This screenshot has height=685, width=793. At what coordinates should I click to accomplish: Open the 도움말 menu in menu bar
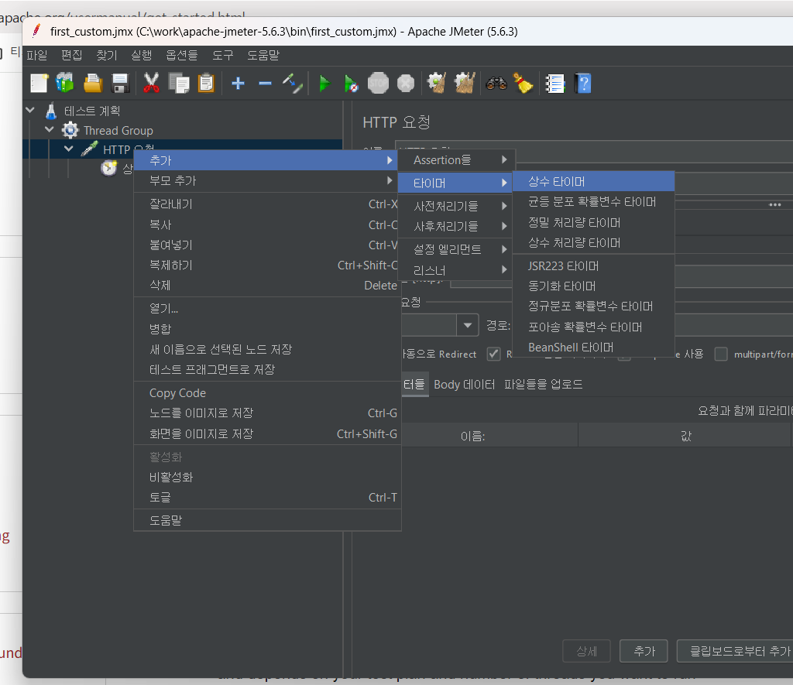(x=263, y=55)
